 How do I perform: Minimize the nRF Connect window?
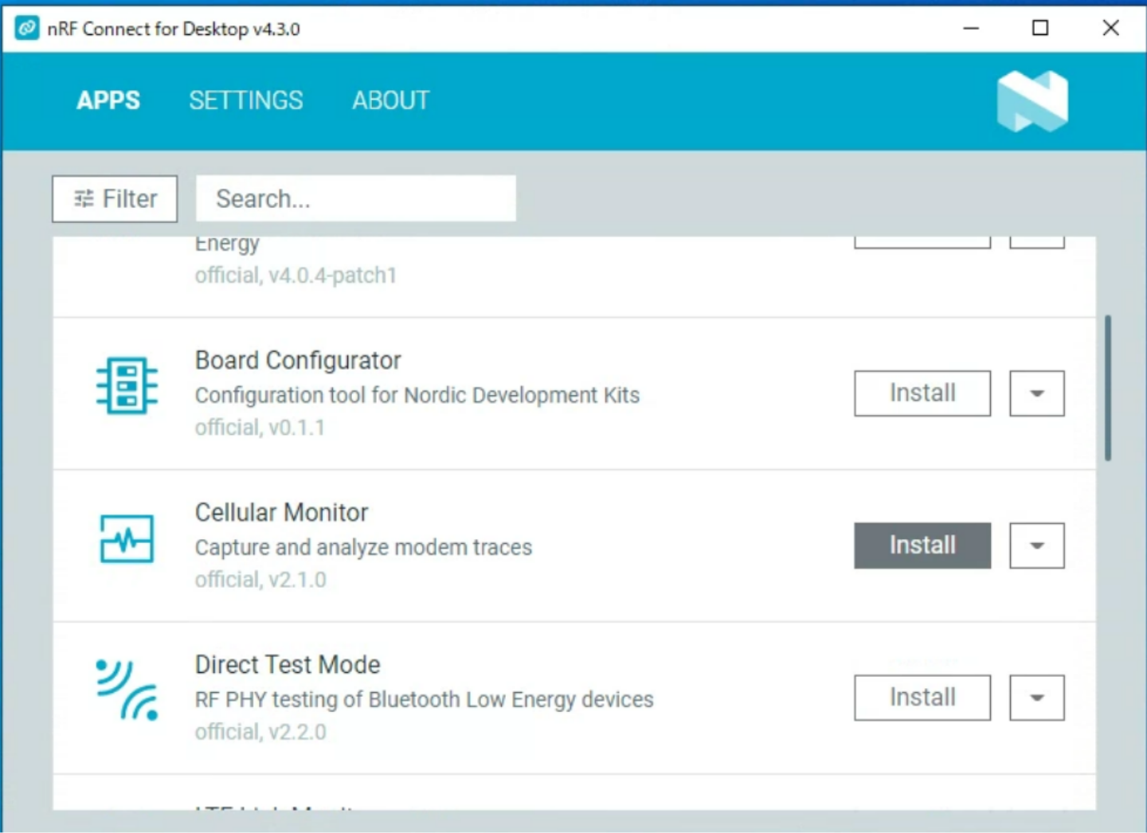click(971, 29)
